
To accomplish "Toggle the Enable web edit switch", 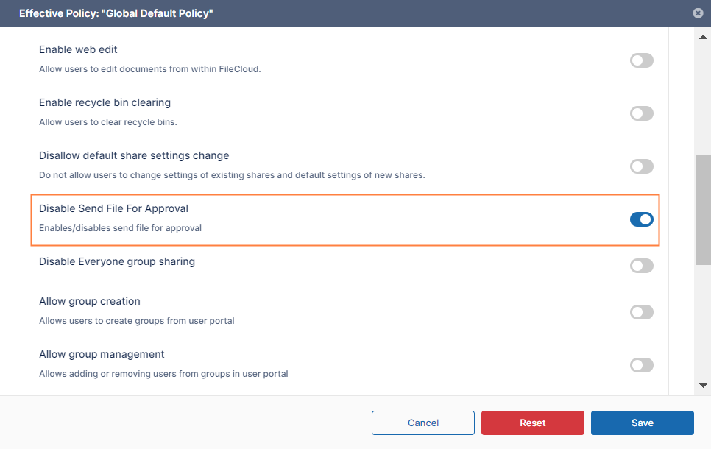I will 641,60.
